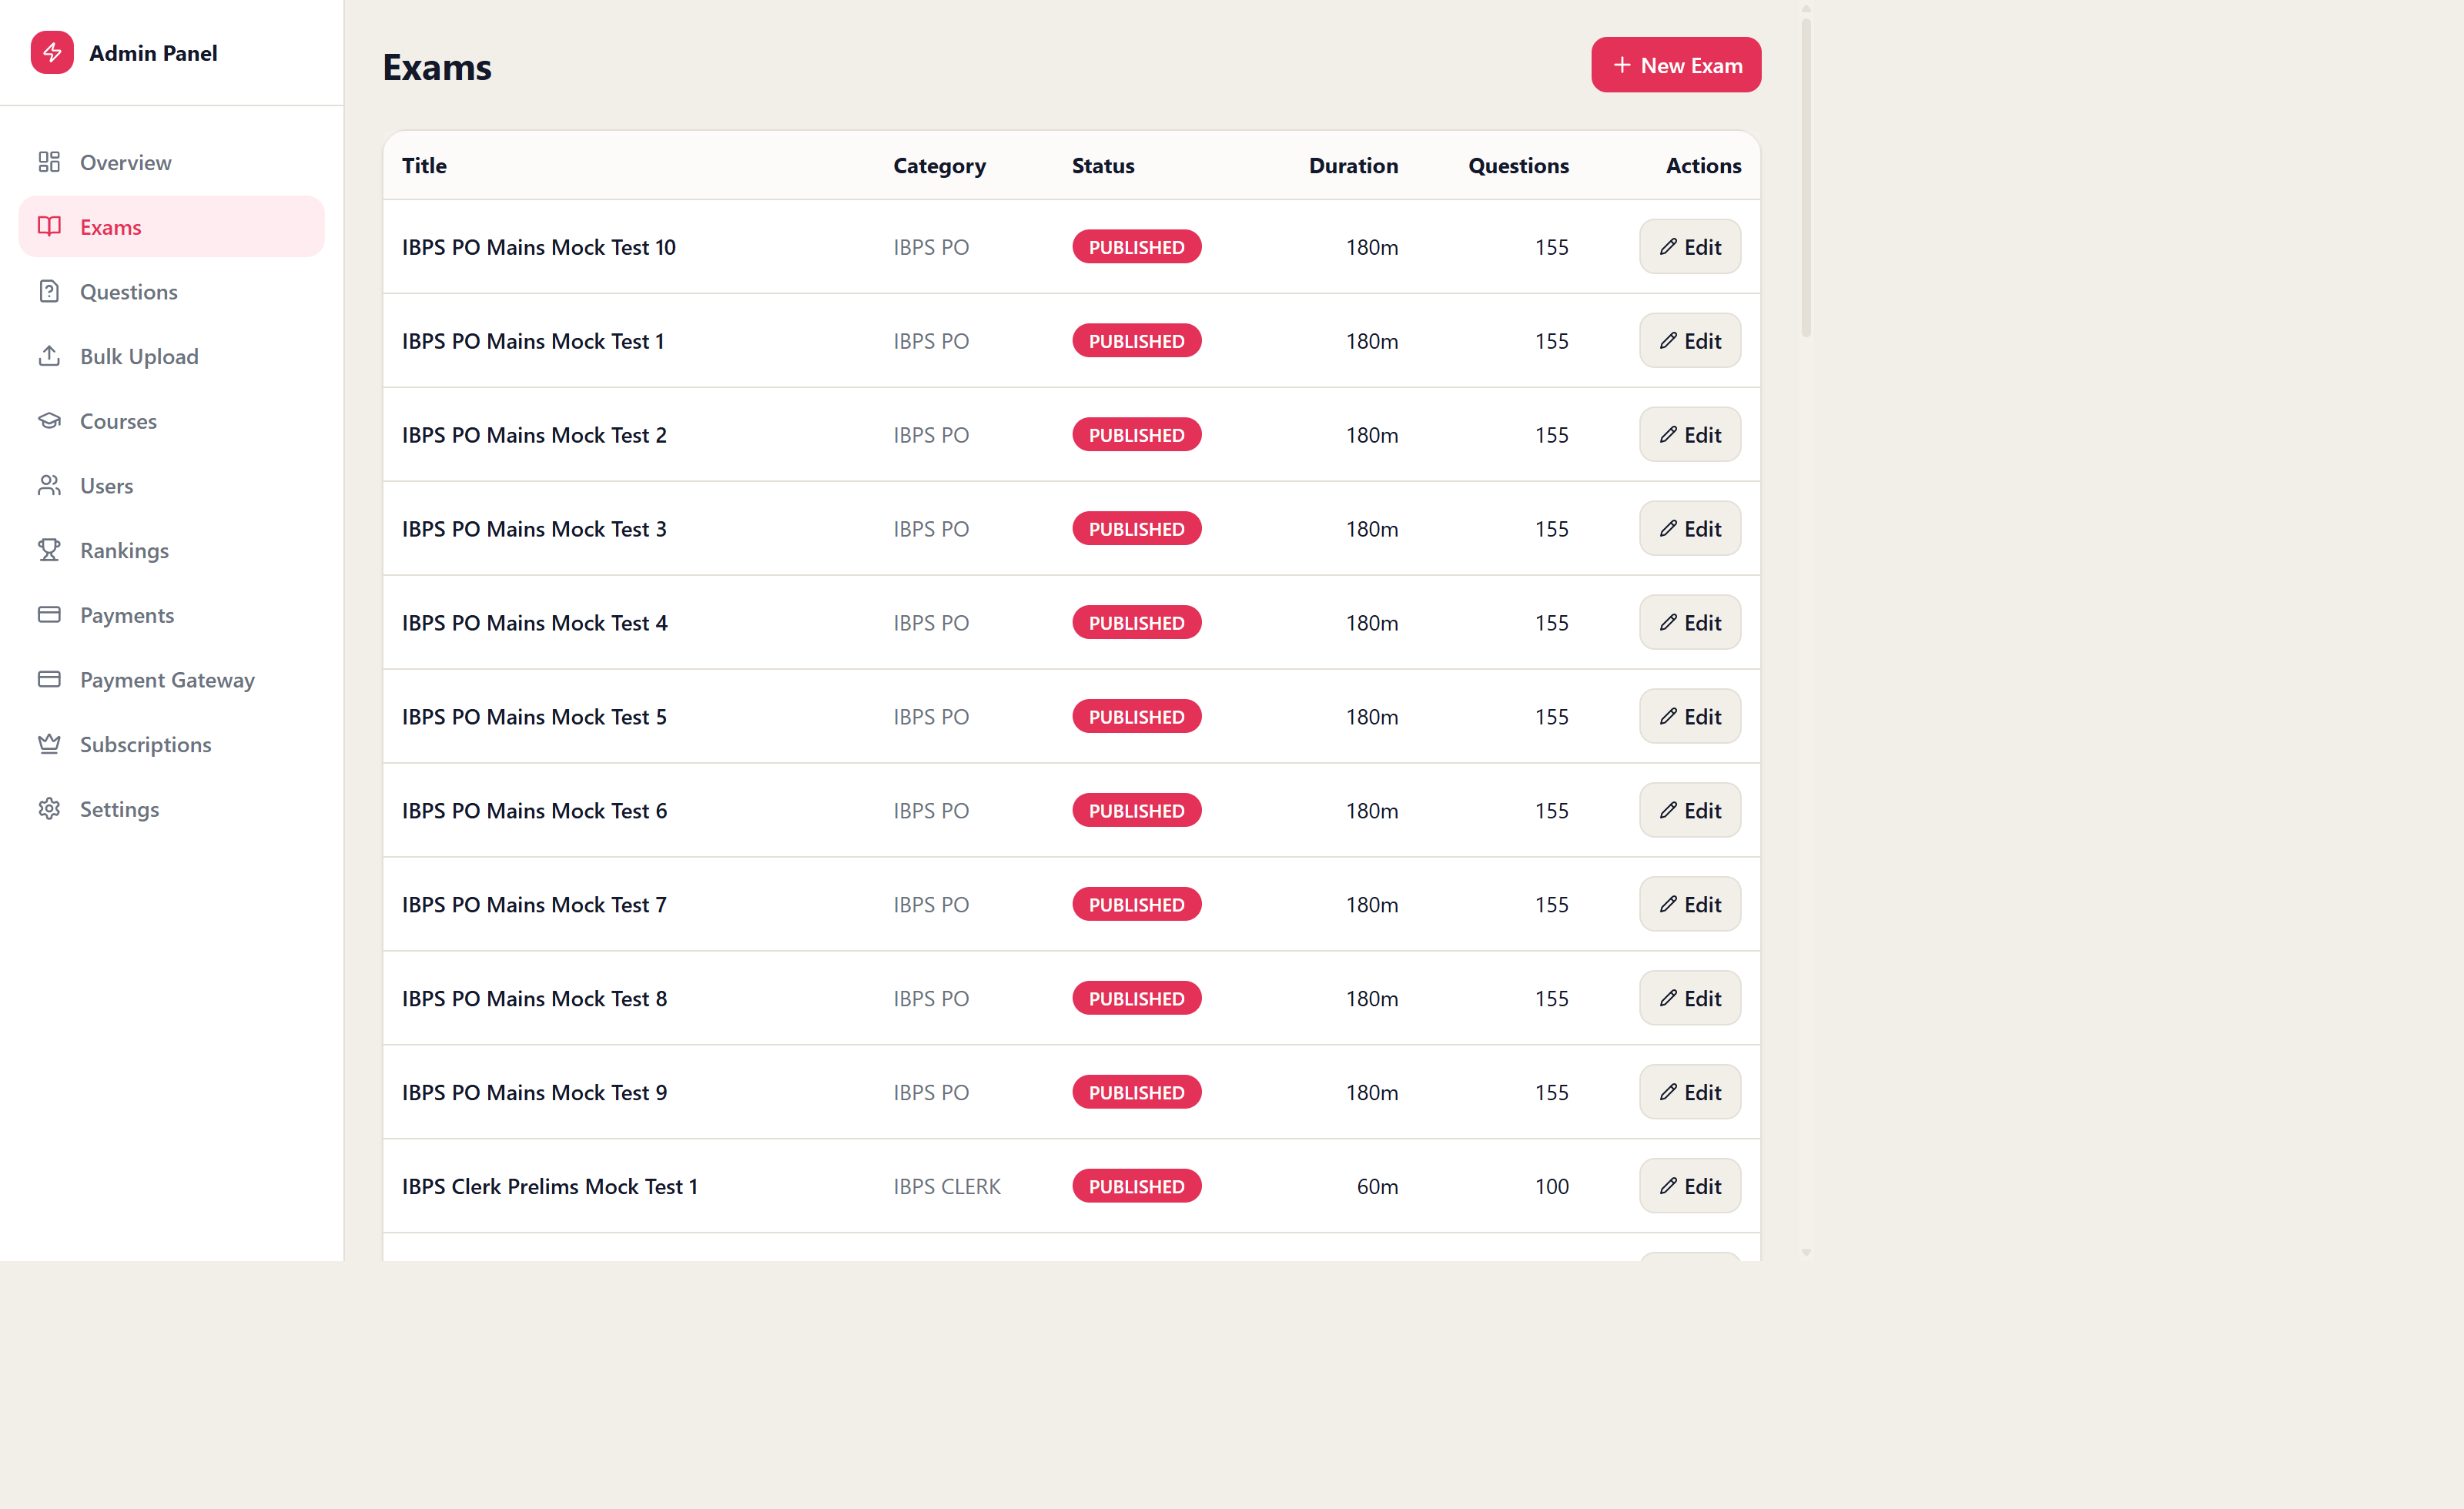Click the Rankings trophy icon
The height and width of the screenshot is (1509, 2464).
[x=49, y=550]
